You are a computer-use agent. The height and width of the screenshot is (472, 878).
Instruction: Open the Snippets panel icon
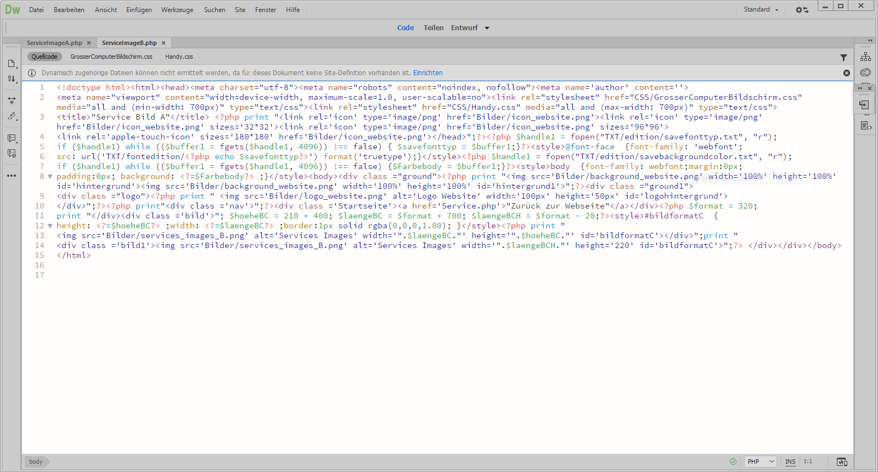[866, 126]
